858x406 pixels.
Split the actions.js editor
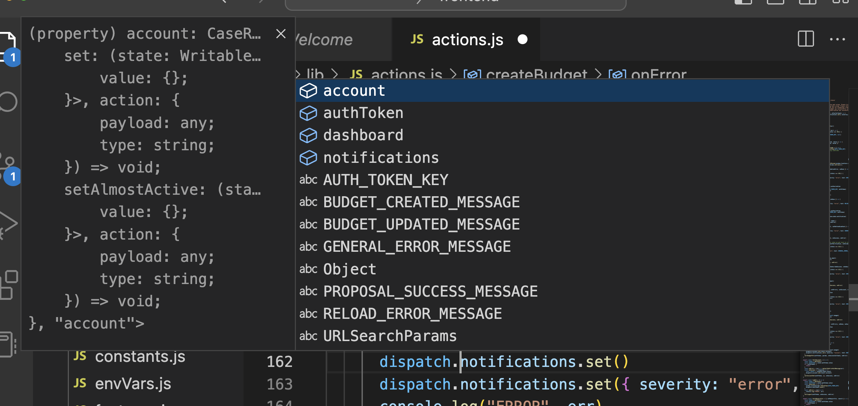coord(805,39)
